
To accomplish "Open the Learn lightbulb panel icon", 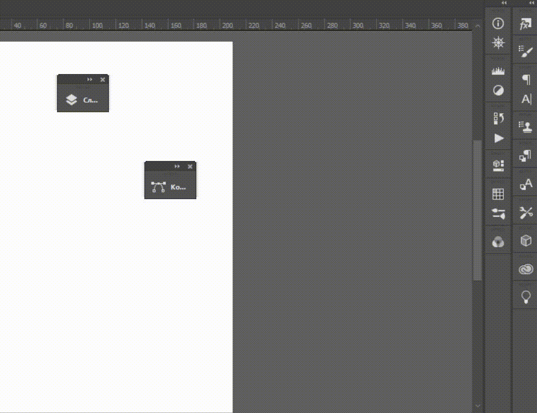I will tap(526, 297).
